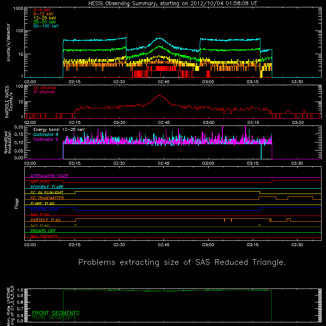Click the 'Collimator 9' legend label
Viewport: 326px width, 326px height.
pos(46,139)
